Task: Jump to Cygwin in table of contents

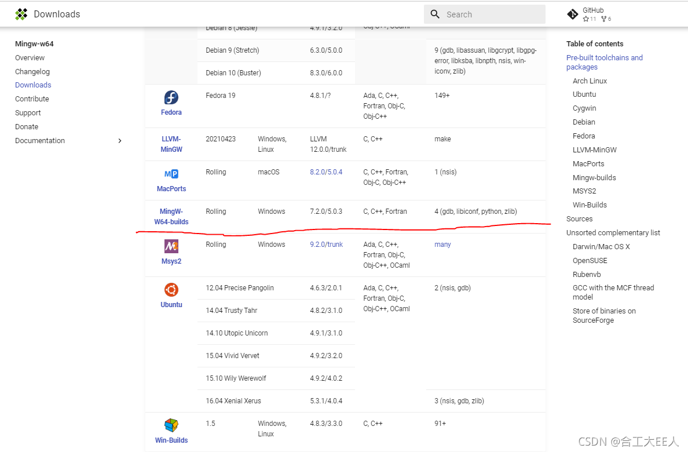Action: [x=584, y=108]
